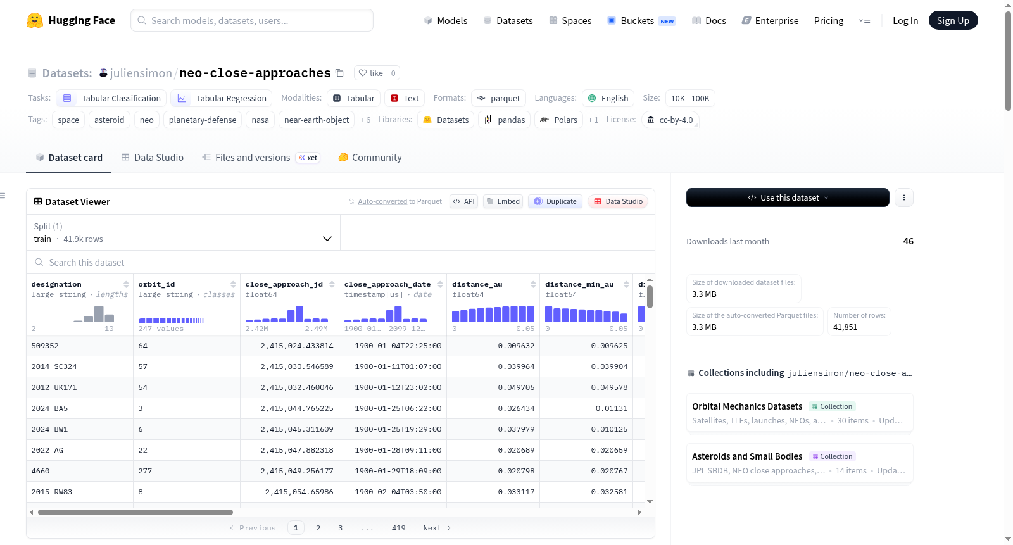Select the planetary-defense tag
The height and width of the screenshot is (545, 1013).
203,120
